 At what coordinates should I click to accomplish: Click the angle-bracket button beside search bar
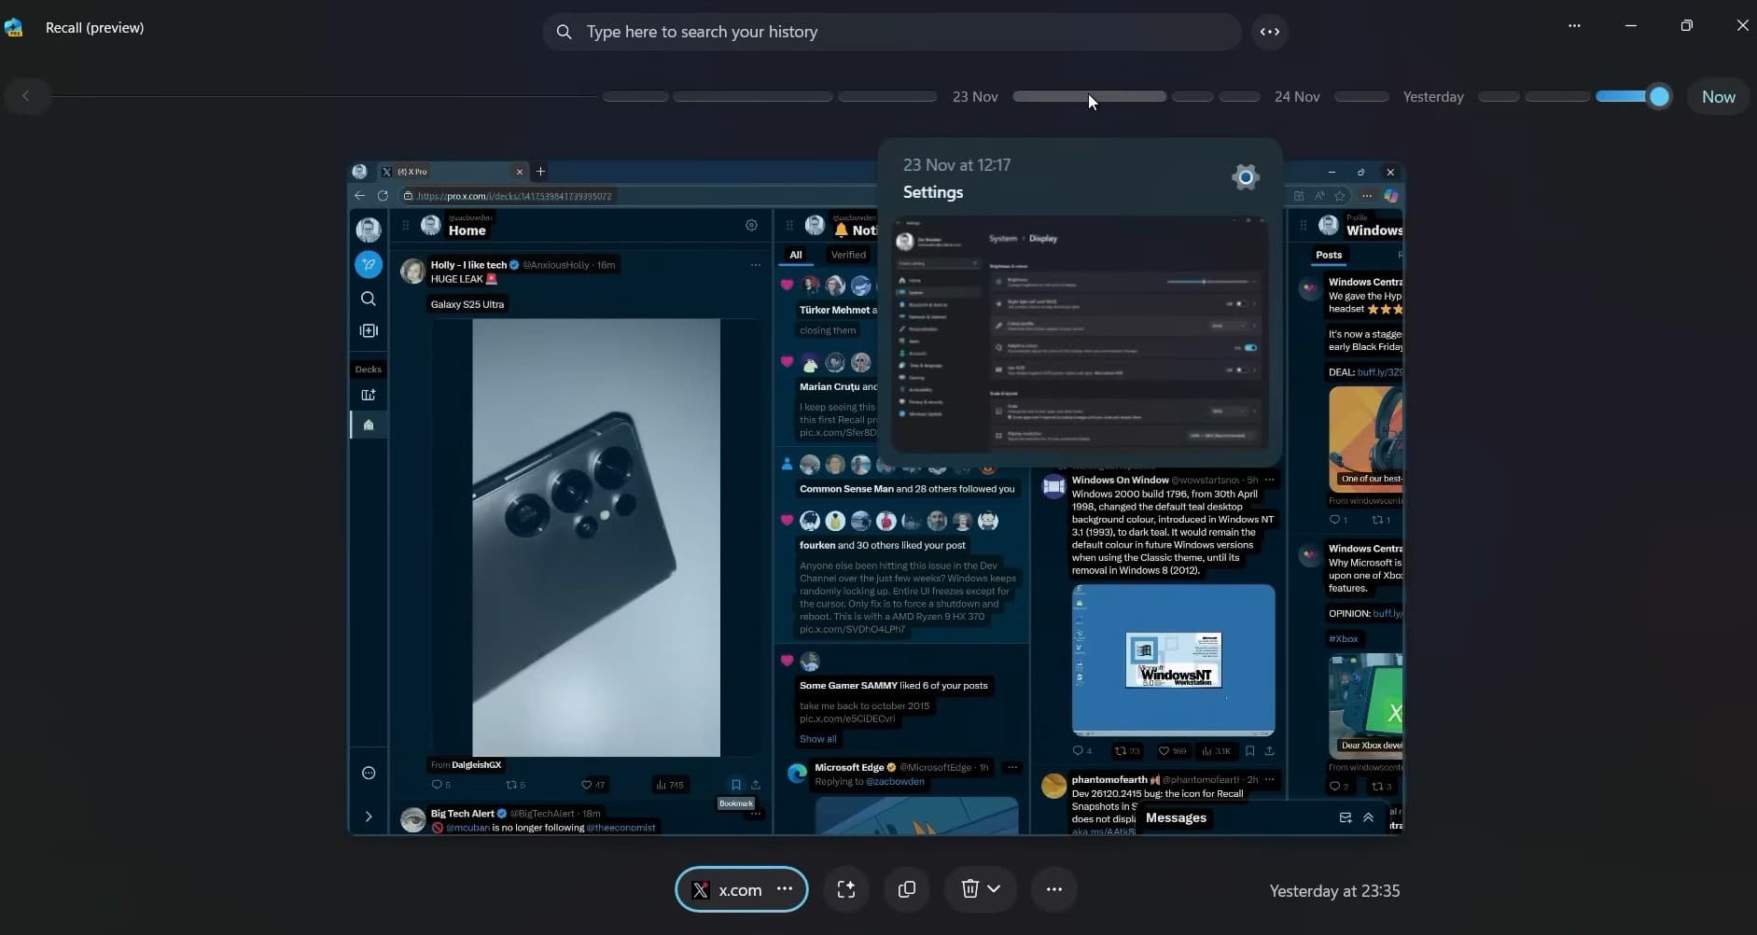click(1269, 32)
